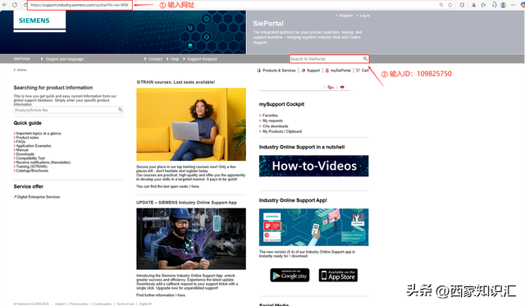Viewport: 525px width, 306px height.
Task: Open My requests in mySupport Cockpit
Action: point(272,121)
